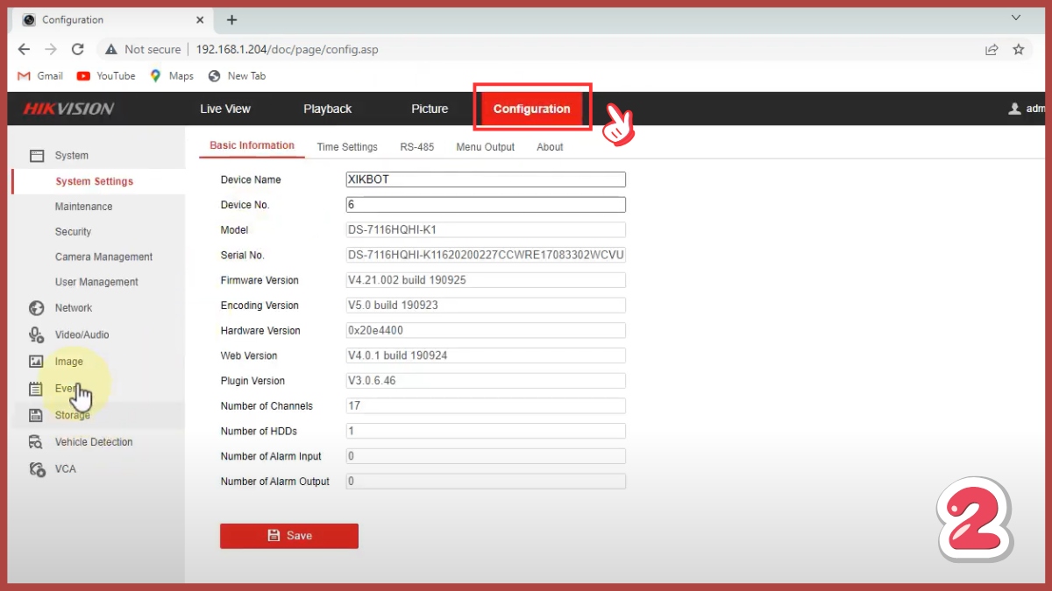Click the Save button
The height and width of the screenshot is (591, 1052).
click(289, 536)
